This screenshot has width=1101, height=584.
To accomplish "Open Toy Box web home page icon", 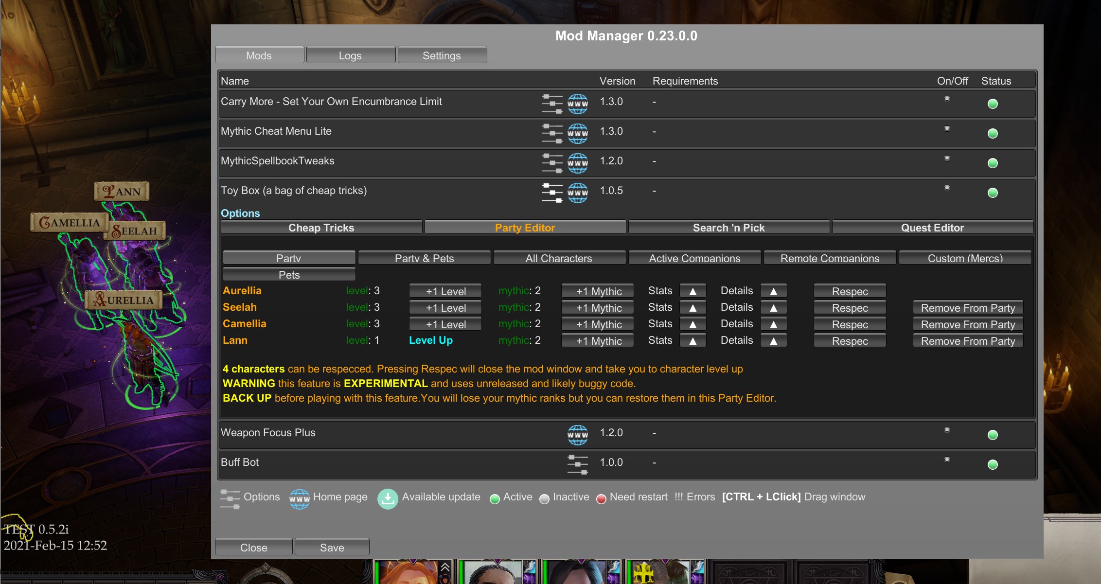I will (578, 193).
